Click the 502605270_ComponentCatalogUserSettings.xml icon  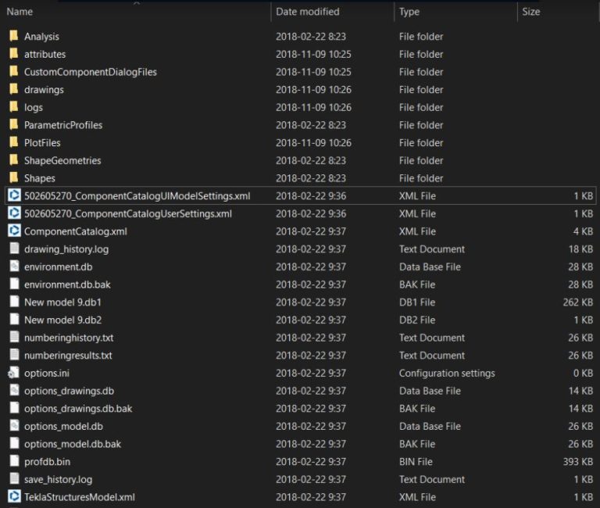14,213
